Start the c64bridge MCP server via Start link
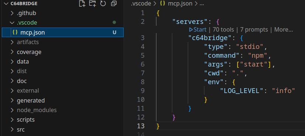 tap(200, 30)
